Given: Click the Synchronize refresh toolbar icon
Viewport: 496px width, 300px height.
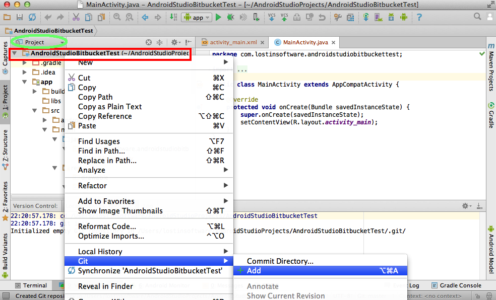Looking at the screenshot, I should 32,17.
